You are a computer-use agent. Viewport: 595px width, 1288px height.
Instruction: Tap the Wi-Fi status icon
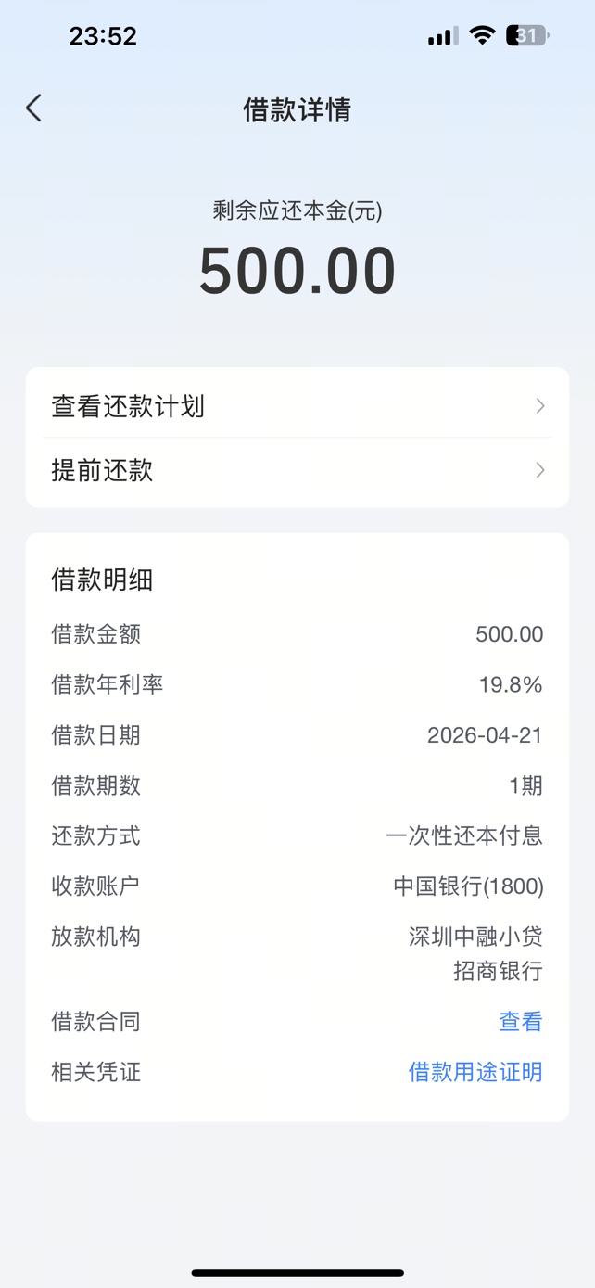pyautogui.click(x=482, y=36)
